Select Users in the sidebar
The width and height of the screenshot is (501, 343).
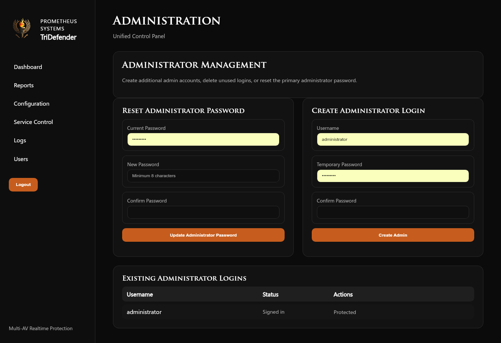(21, 159)
